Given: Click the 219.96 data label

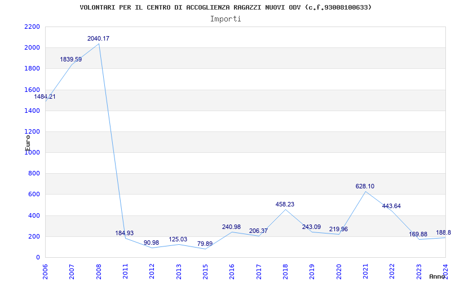Looking at the screenshot, I should [338, 230].
